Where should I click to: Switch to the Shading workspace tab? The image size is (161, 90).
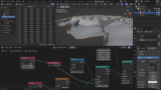point(66,1)
